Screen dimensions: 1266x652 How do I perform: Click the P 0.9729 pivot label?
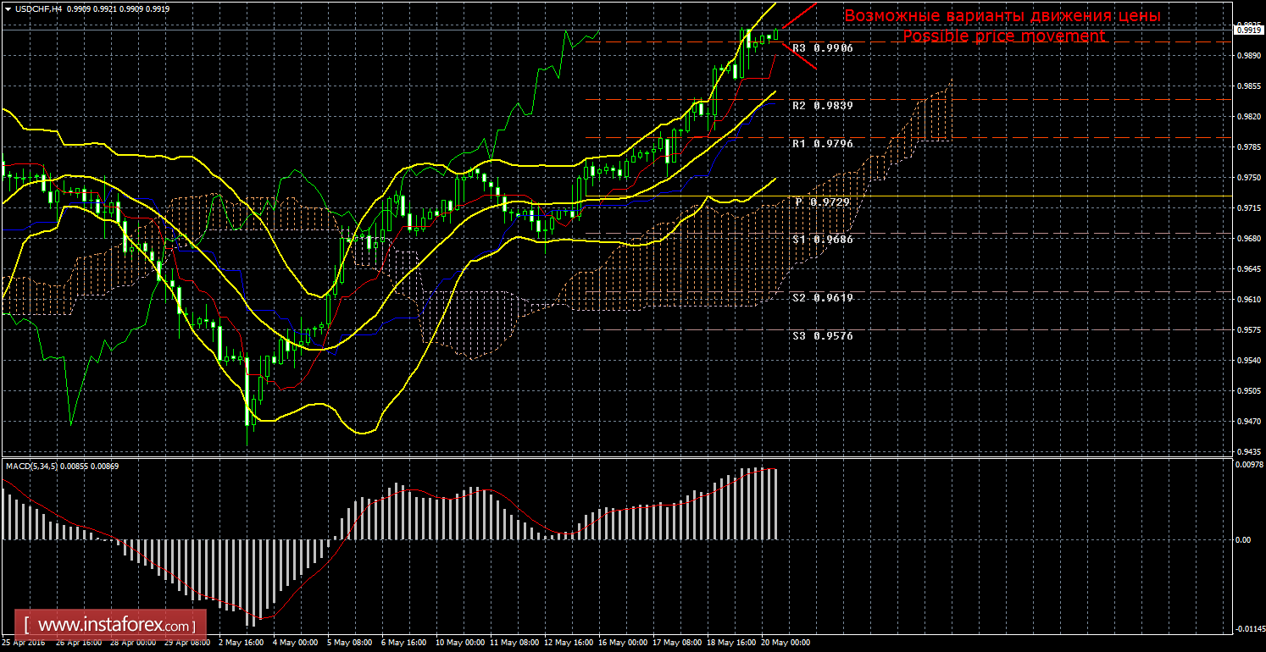pos(822,202)
